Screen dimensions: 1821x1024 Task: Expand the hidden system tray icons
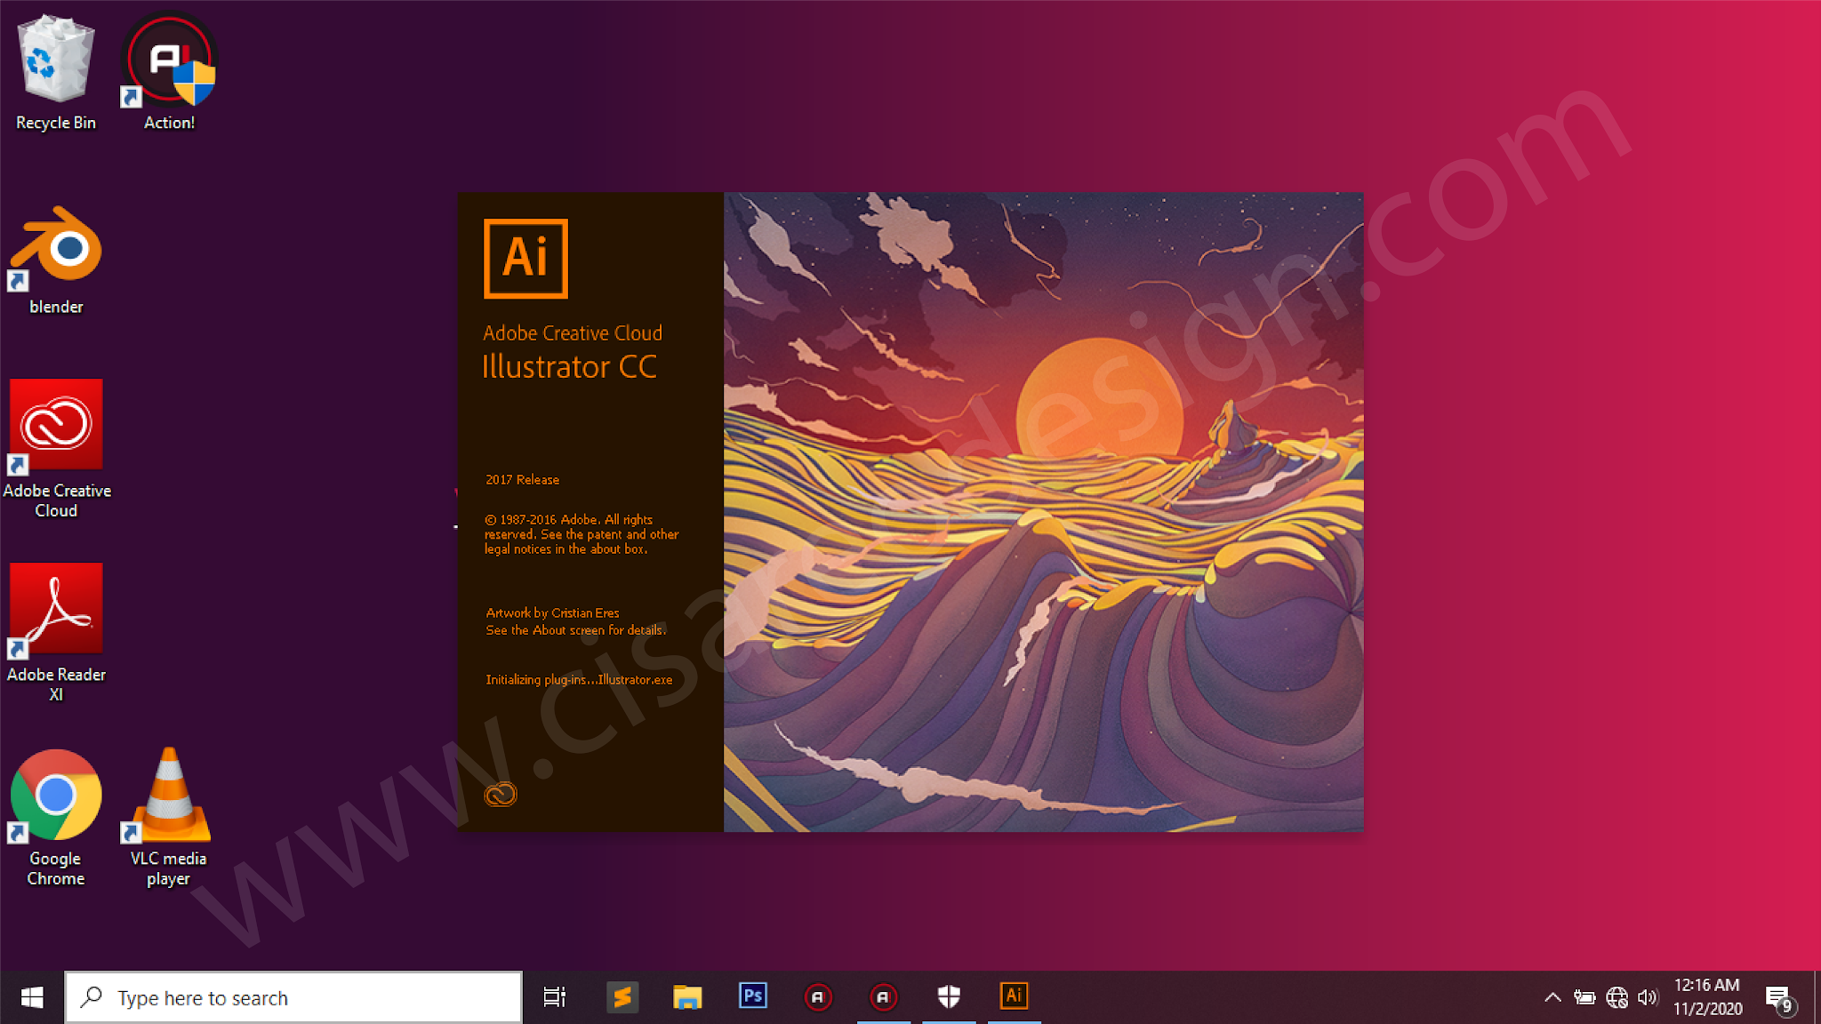[x=1552, y=997]
